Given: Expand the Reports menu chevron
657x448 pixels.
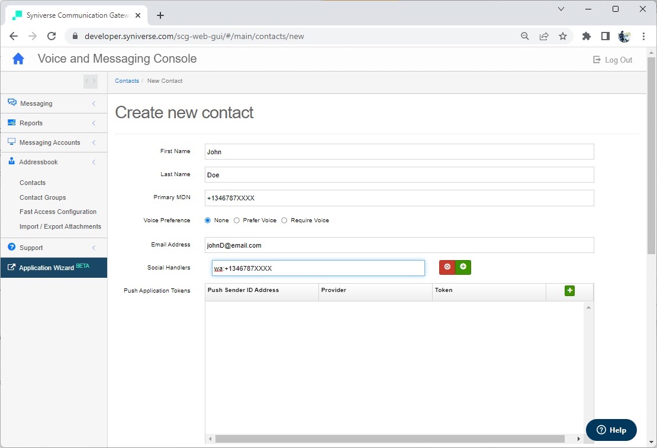Looking at the screenshot, I should 94,123.
